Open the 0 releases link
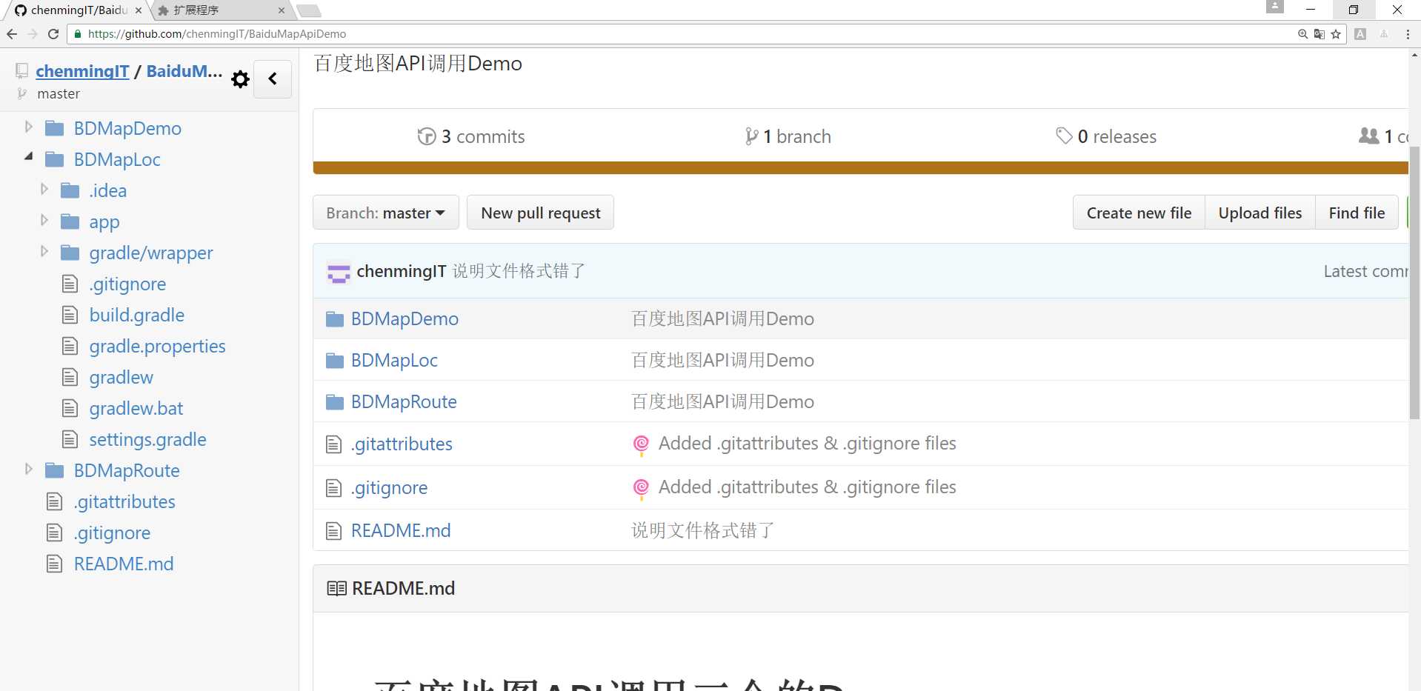Viewport: 1421px width, 691px height. point(1106,136)
